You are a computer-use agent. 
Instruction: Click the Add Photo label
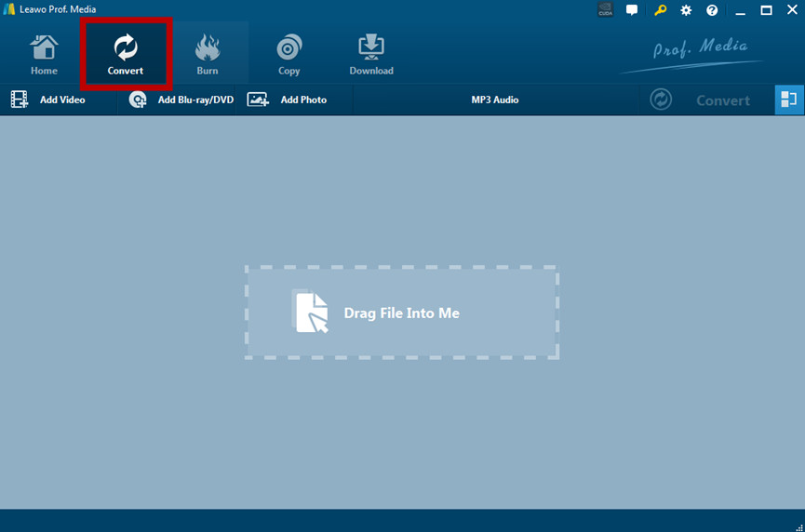point(303,100)
